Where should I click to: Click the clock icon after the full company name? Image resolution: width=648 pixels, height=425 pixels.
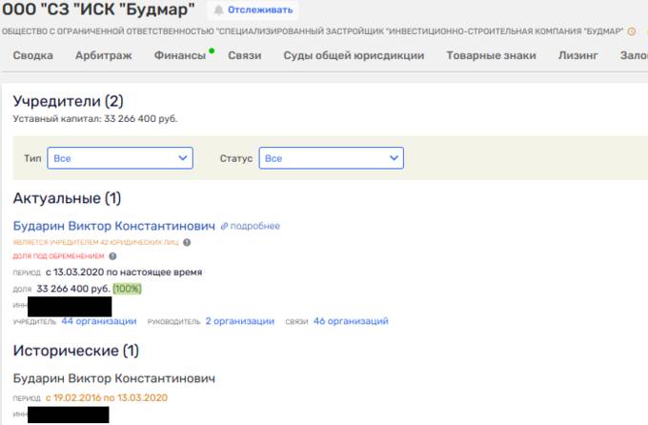pyautogui.click(x=632, y=31)
